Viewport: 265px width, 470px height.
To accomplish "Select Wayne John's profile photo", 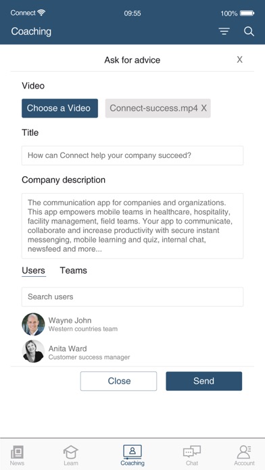I will pyautogui.click(x=33, y=324).
